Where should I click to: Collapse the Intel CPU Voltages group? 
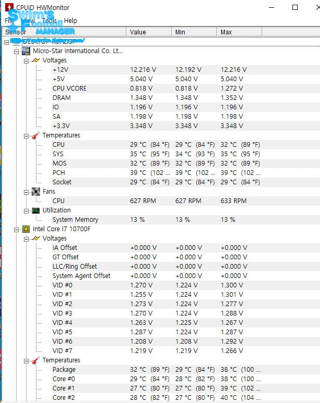click(26, 240)
